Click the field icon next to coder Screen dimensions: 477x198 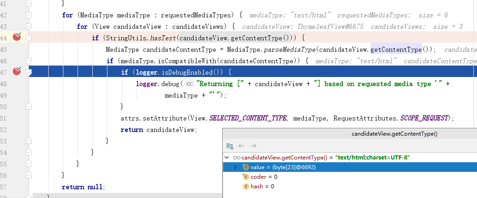coord(246,177)
